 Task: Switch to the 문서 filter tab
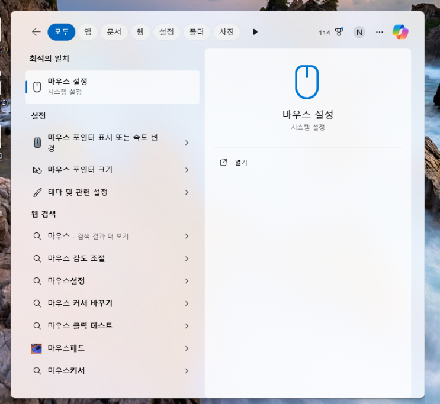(x=114, y=32)
